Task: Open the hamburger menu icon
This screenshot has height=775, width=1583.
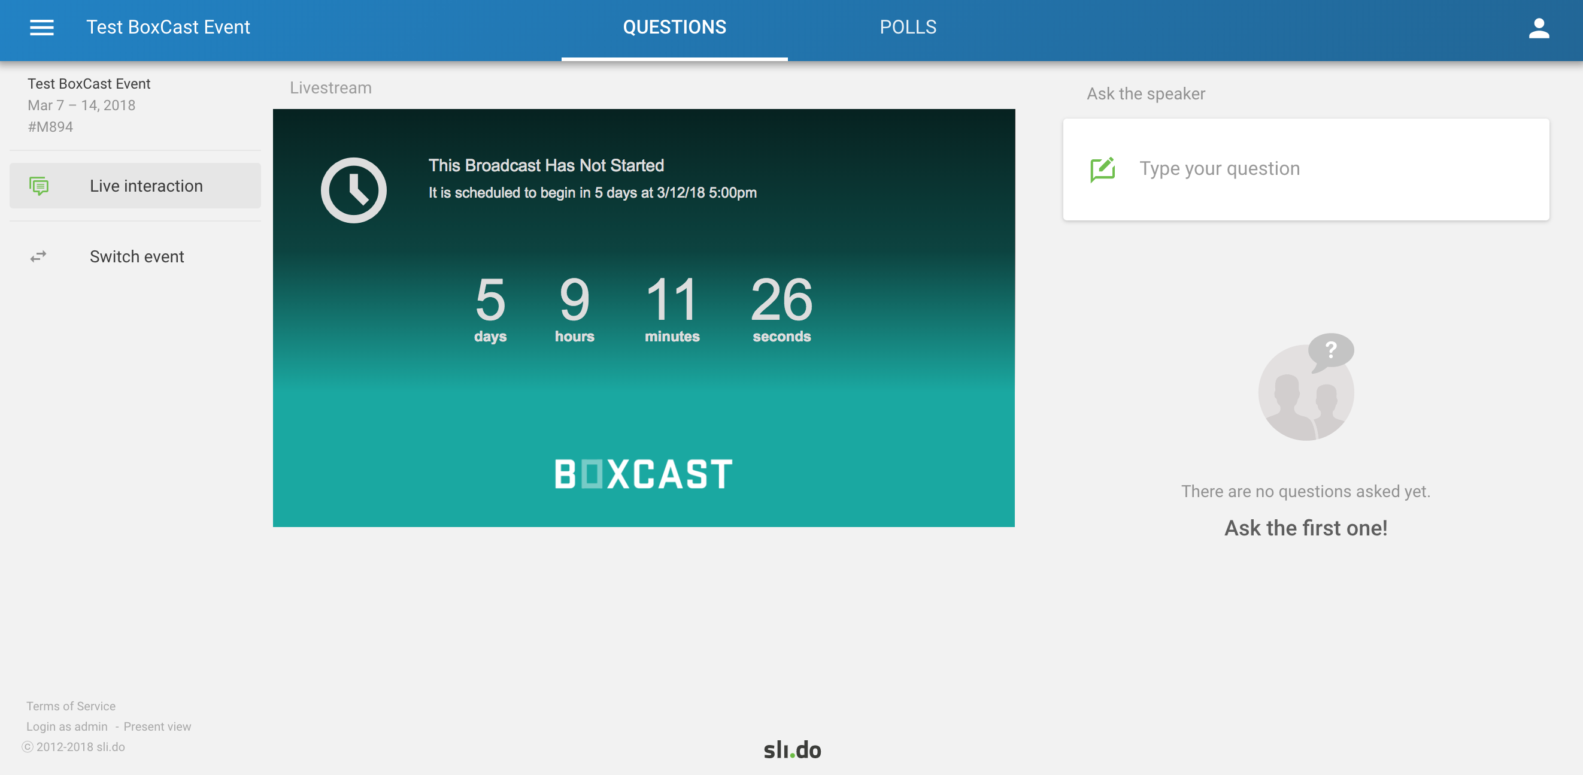Action: 42,28
